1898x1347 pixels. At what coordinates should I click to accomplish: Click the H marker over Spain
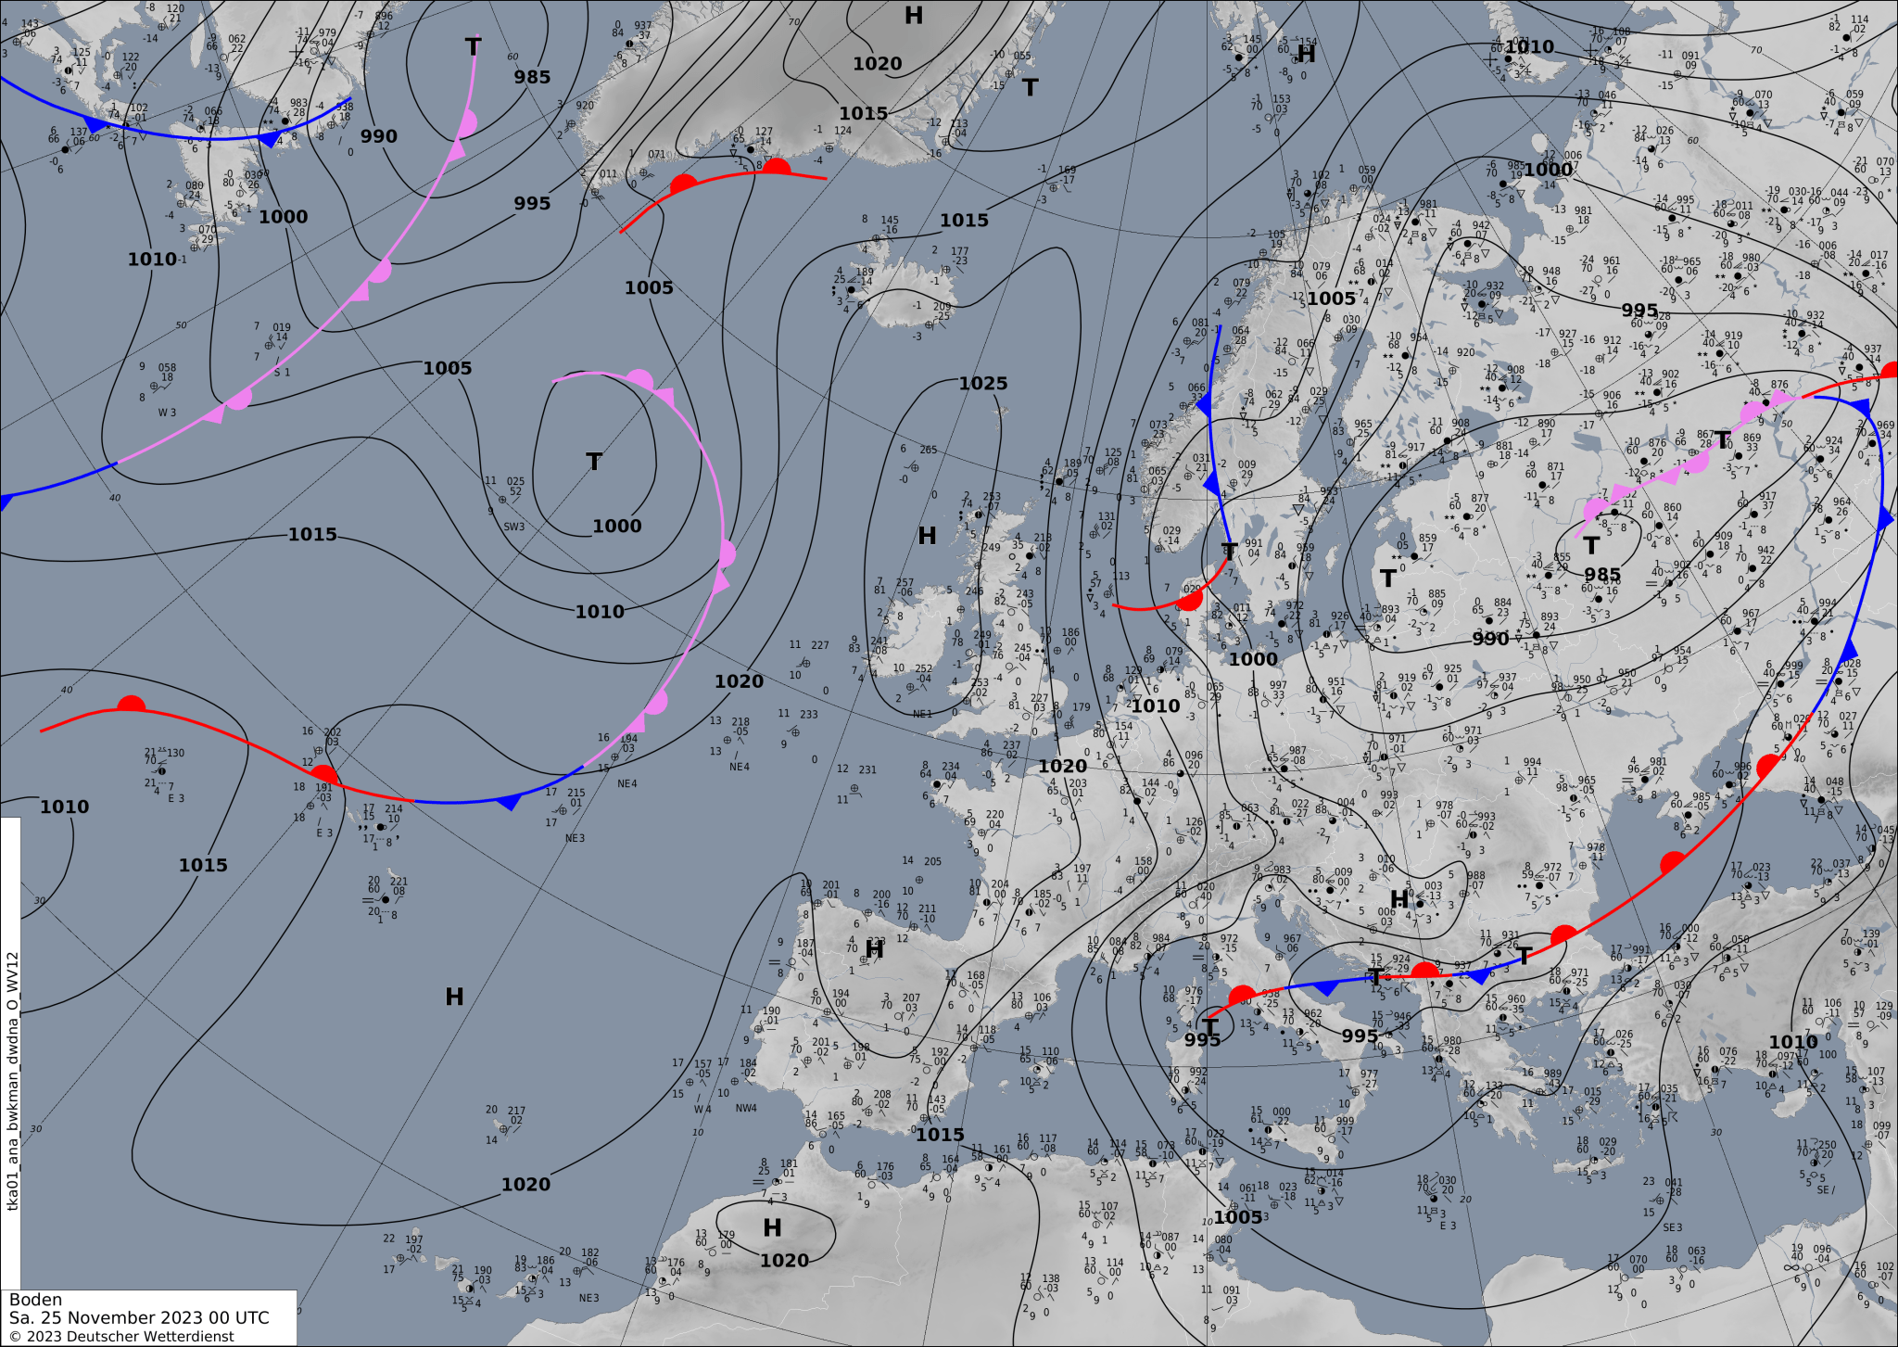coord(874,949)
